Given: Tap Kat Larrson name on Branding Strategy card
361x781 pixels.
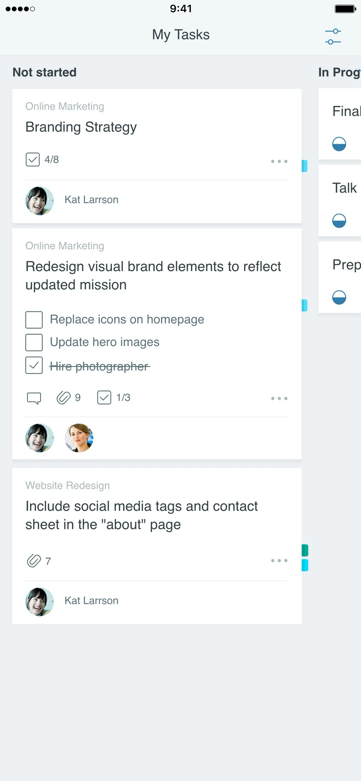Looking at the screenshot, I should [x=91, y=200].
